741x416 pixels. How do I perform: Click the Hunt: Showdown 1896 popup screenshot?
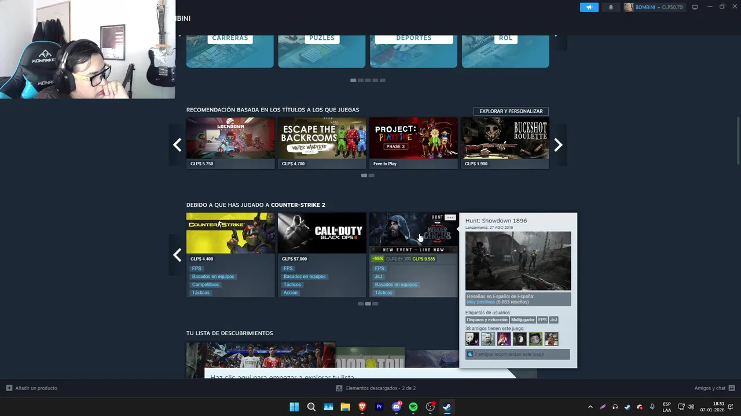click(518, 261)
